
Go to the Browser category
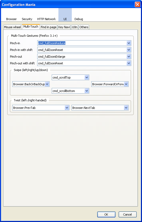[11, 19]
